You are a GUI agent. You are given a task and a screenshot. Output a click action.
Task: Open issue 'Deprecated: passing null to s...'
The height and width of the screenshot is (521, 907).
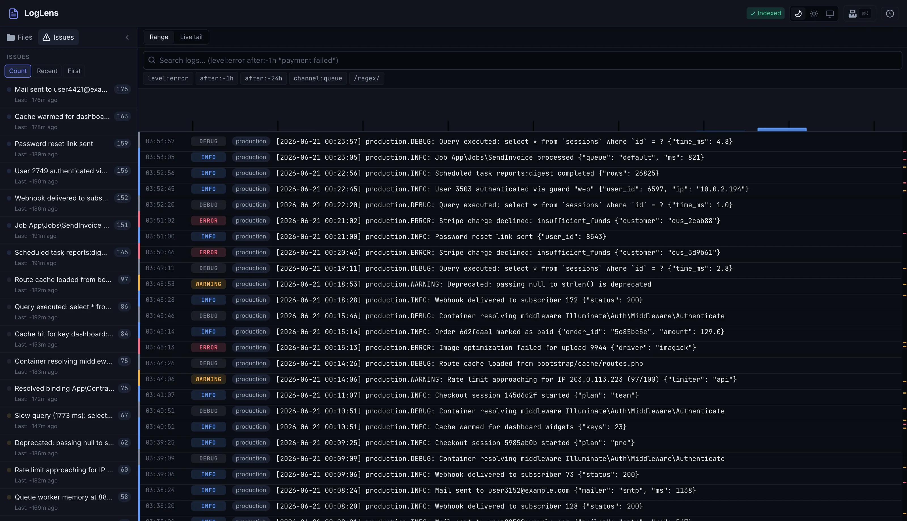69,448
